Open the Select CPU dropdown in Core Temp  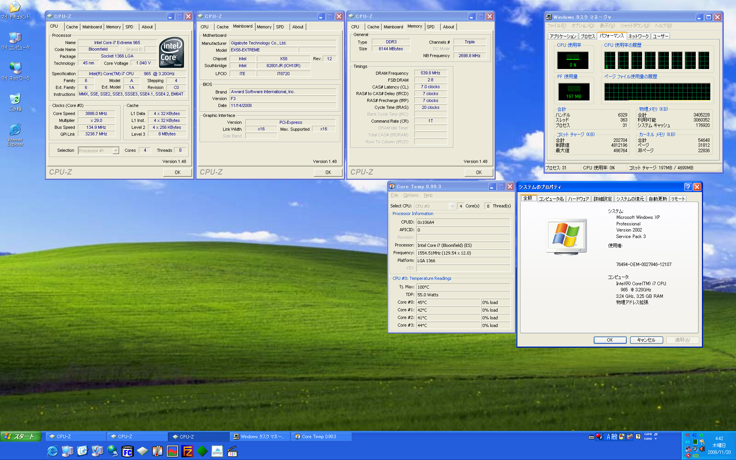[x=452, y=206]
